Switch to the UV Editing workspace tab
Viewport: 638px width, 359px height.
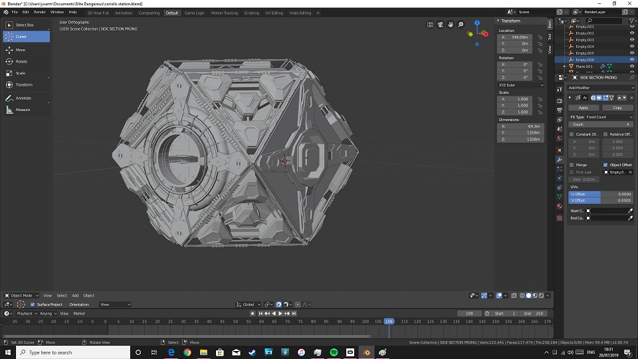[x=274, y=13]
